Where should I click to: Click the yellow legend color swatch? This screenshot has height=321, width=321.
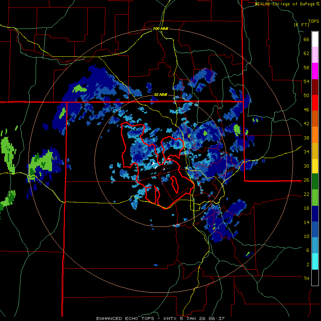click(315, 166)
